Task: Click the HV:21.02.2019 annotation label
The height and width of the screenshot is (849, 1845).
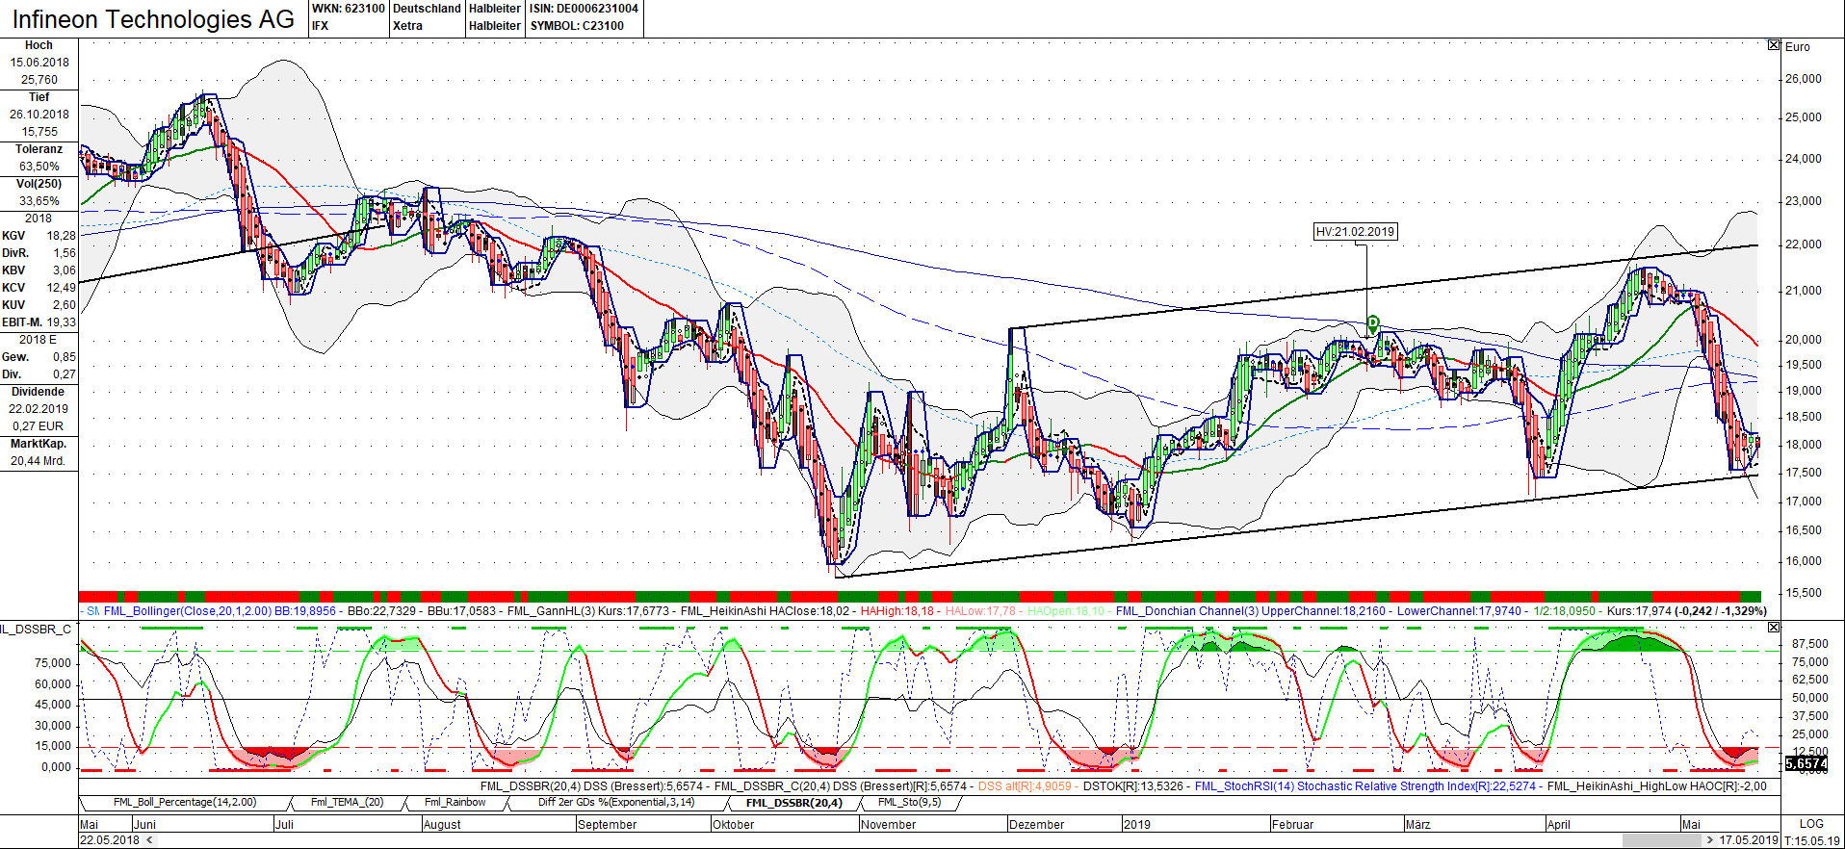Action: pyautogui.click(x=1356, y=232)
